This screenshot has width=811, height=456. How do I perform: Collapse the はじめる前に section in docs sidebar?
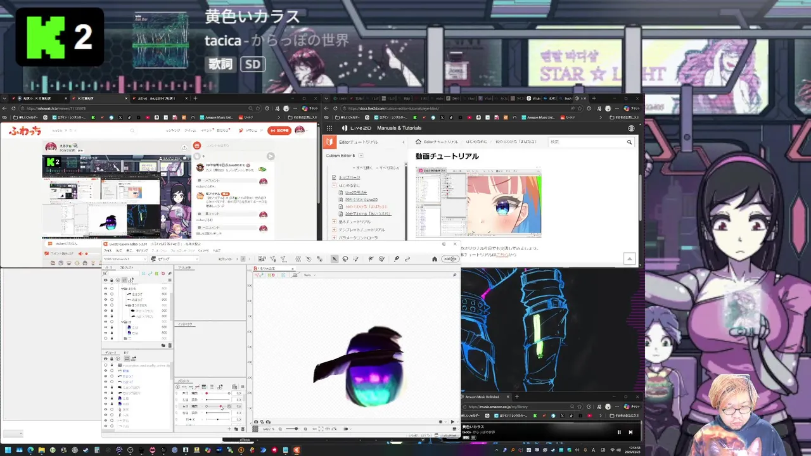point(334,186)
